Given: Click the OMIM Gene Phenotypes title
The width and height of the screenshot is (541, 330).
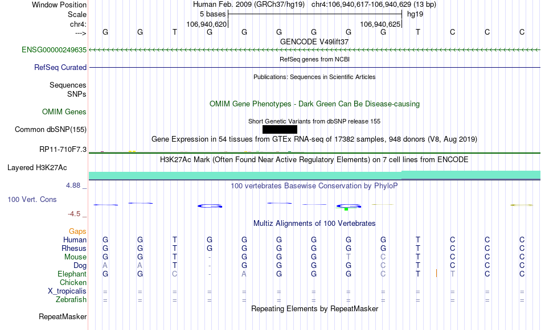Looking at the screenshot, I should 314,104.
